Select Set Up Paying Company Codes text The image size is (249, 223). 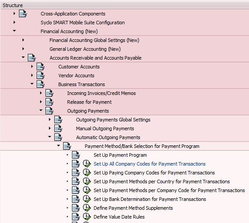[154, 173]
